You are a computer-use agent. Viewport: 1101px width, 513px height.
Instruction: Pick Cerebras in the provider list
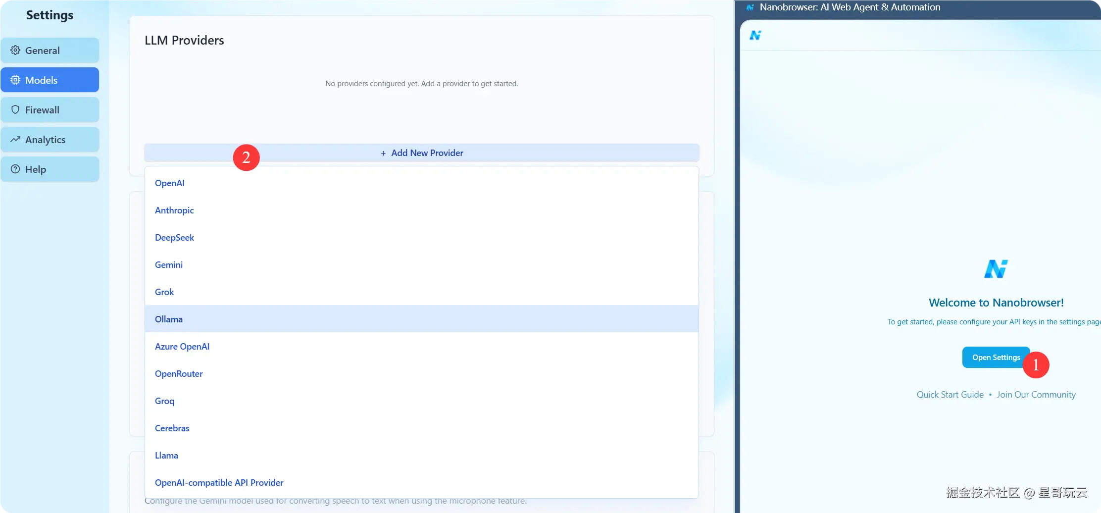tap(422, 428)
